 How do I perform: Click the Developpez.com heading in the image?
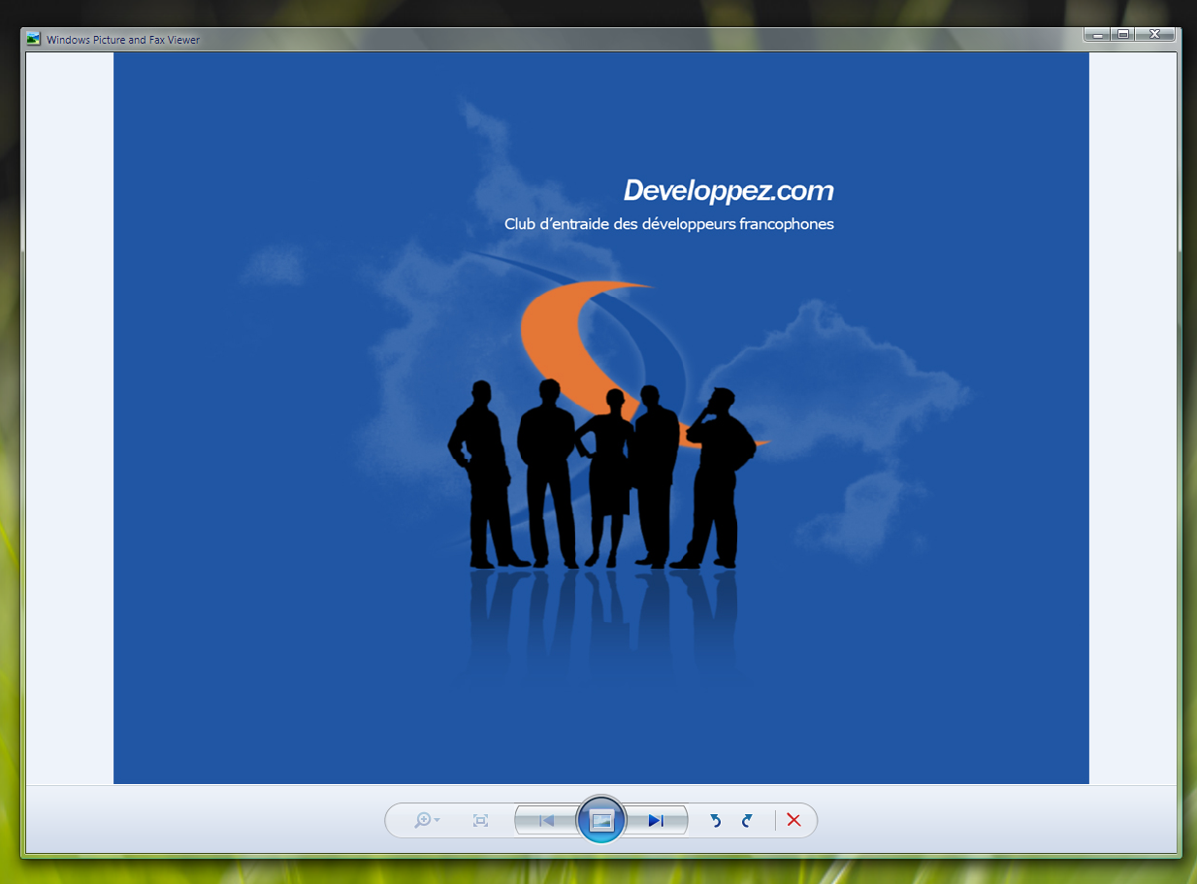(728, 190)
